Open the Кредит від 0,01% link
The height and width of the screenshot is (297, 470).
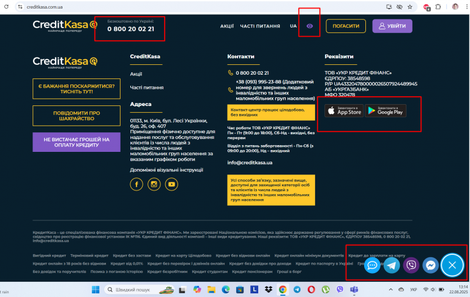click(x=127, y=264)
